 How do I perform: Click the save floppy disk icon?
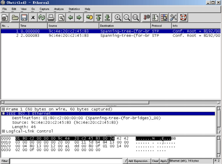[24, 18]
